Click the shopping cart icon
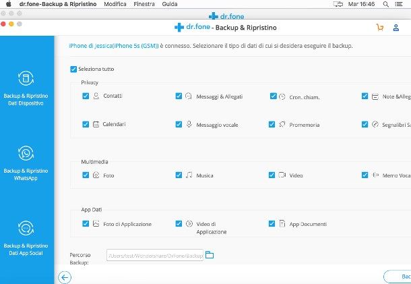 [379, 27]
